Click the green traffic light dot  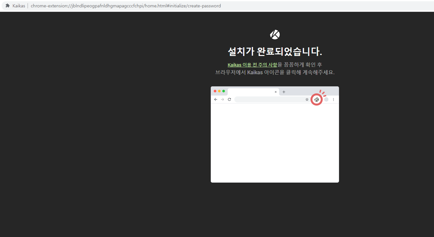pyautogui.click(x=223, y=91)
